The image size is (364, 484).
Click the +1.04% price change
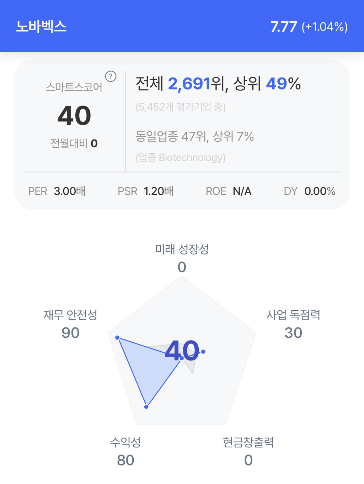coord(325,27)
